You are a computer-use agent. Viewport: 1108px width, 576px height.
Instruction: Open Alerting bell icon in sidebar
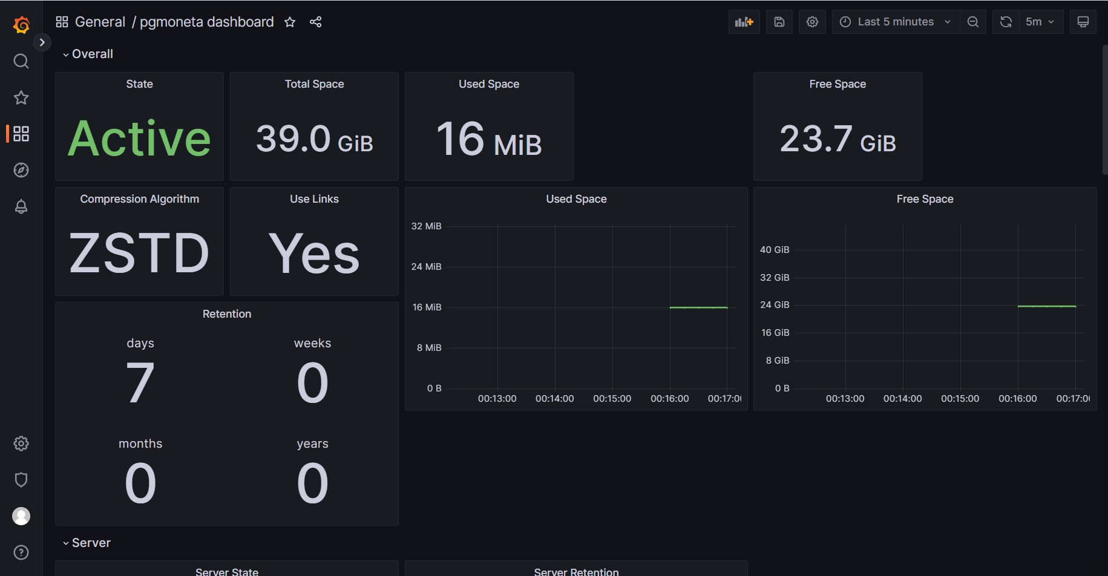(x=21, y=206)
